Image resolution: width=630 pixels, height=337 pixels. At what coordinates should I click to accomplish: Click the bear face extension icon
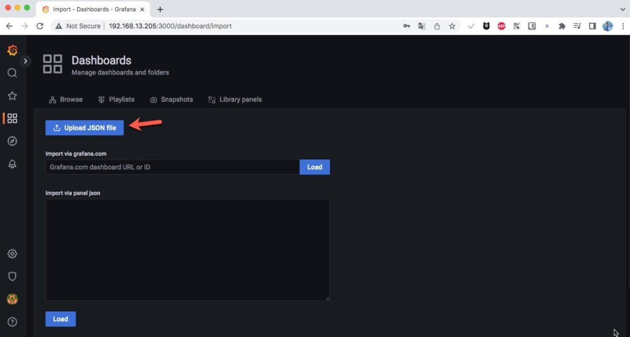[x=486, y=26]
